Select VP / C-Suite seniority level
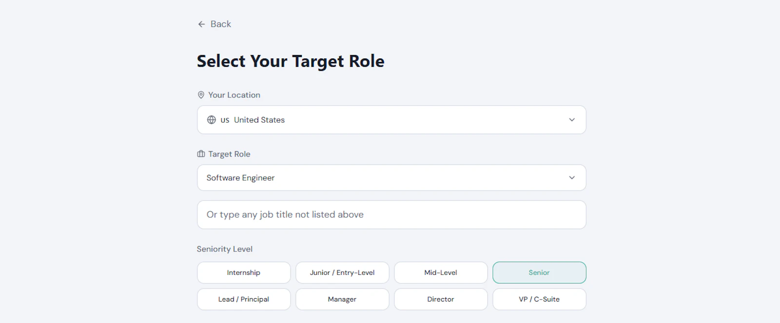This screenshot has width=780, height=323. (539, 299)
